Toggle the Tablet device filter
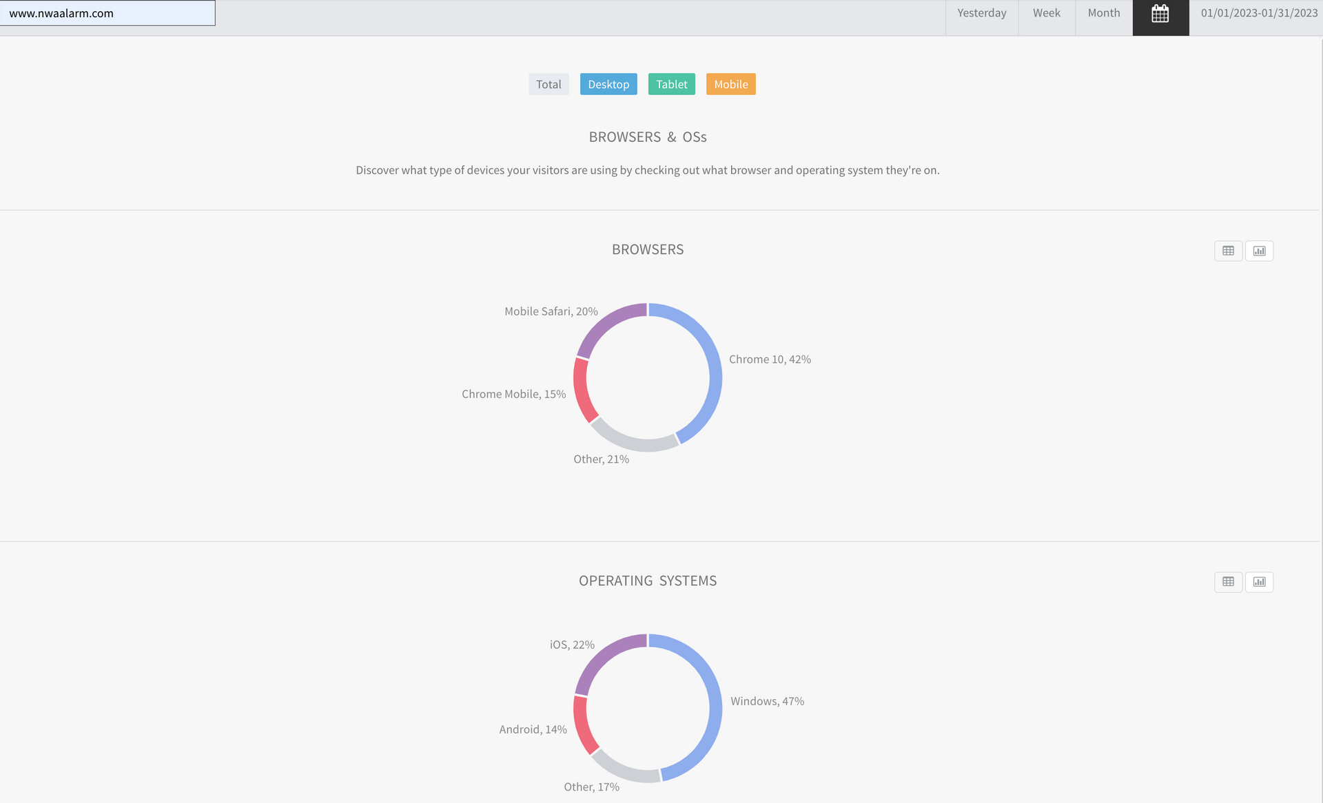Screen dimensions: 1323x803 coord(671,84)
